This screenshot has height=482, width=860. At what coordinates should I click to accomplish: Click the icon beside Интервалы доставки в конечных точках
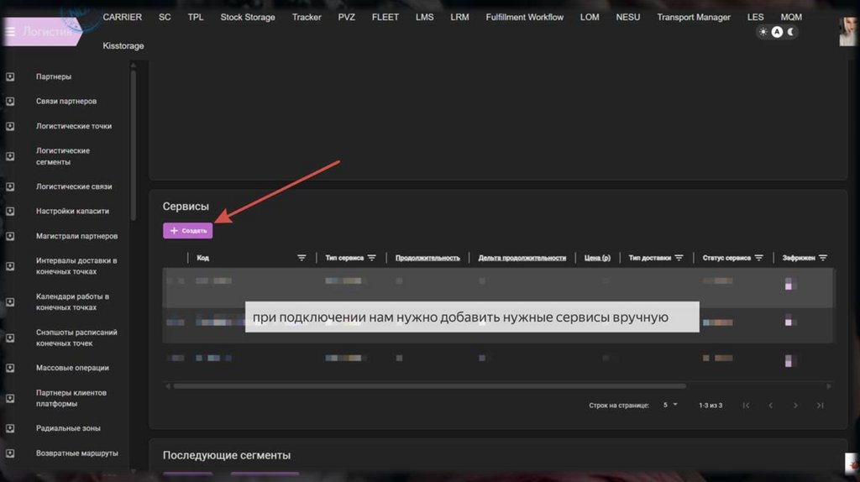[x=10, y=266]
